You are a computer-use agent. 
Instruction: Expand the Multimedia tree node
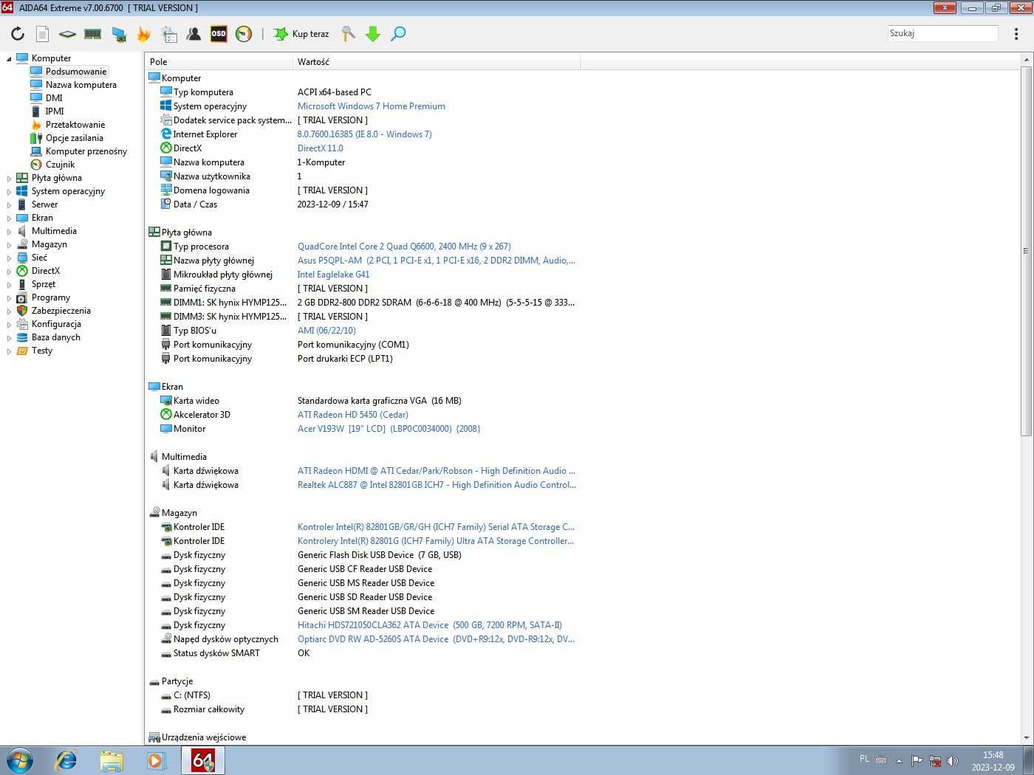point(9,231)
